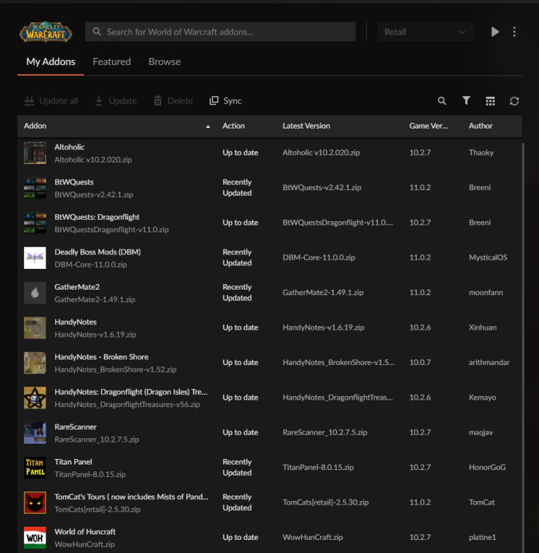The width and height of the screenshot is (539, 553).
Task: Click author name moonfann
Action: click(485, 292)
